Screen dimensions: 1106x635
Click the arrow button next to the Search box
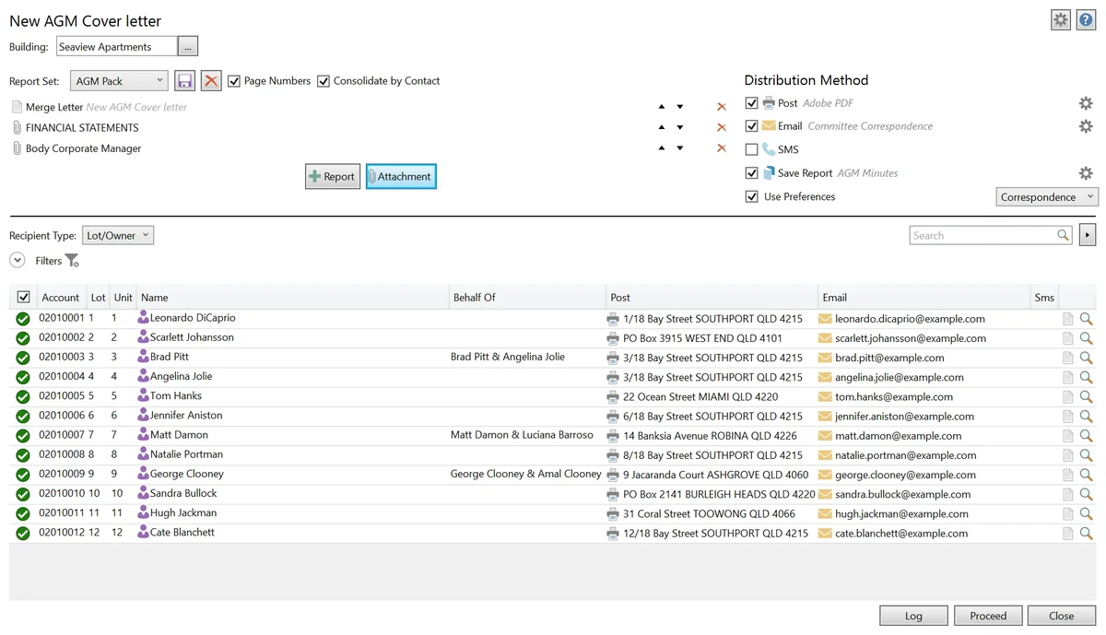(x=1087, y=236)
